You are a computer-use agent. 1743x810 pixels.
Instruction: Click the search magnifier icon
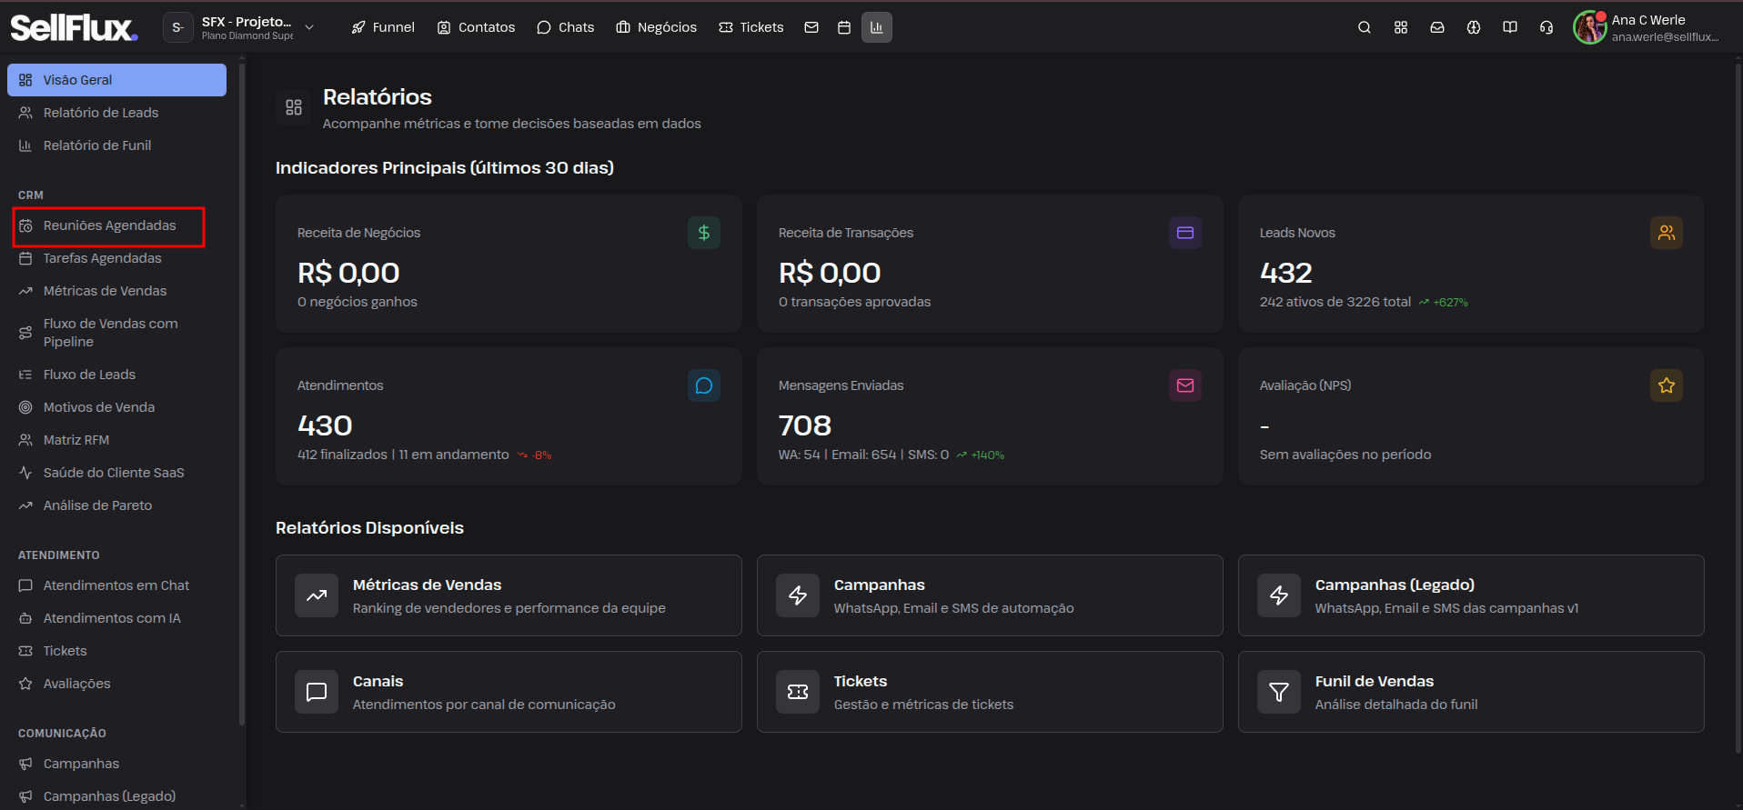1365,27
